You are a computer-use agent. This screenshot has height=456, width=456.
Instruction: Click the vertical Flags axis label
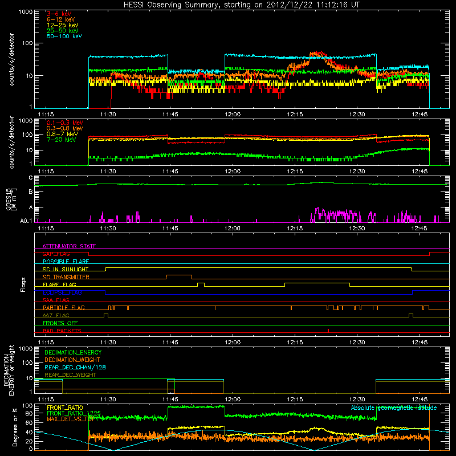[23, 284]
